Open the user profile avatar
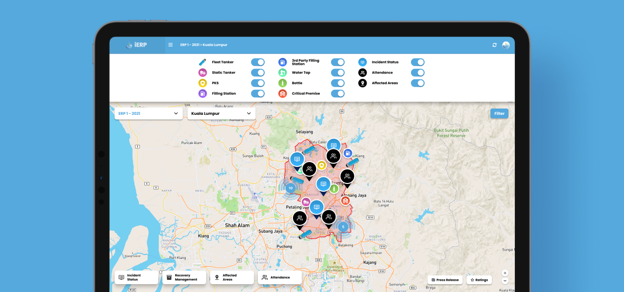 pyautogui.click(x=506, y=45)
